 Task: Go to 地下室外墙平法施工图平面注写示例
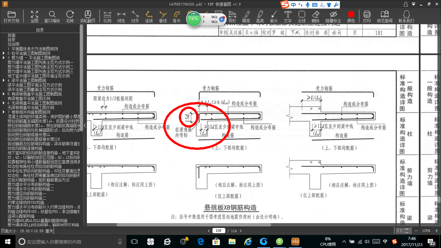tap(39, 76)
